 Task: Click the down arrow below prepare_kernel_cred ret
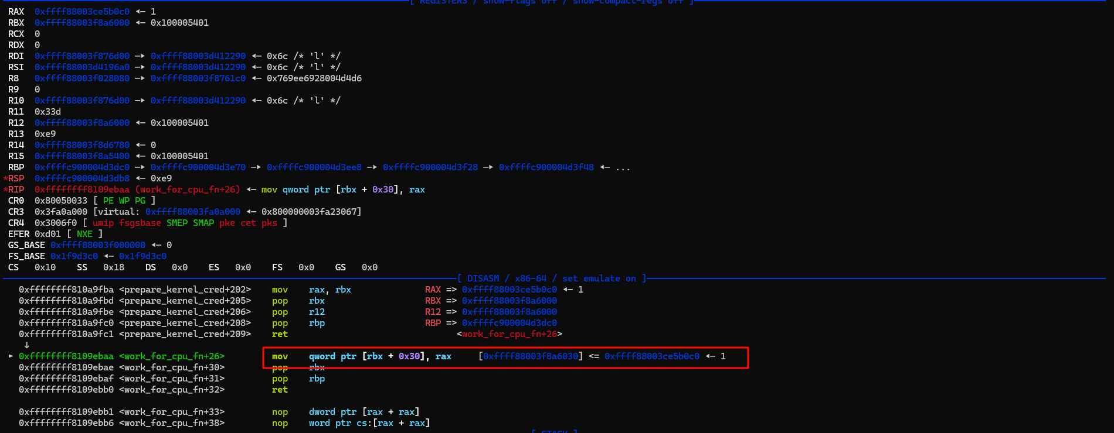point(26,345)
